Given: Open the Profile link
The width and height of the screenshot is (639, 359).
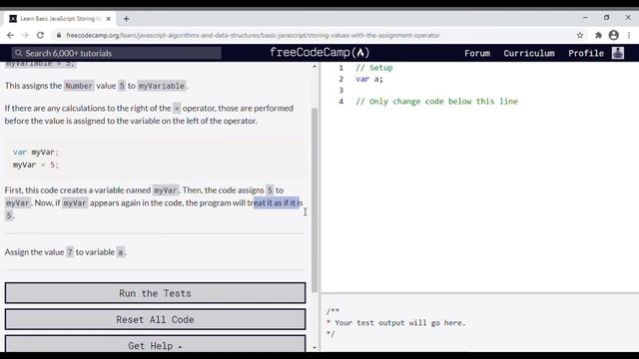Looking at the screenshot, I should click(x=586, y=53).
